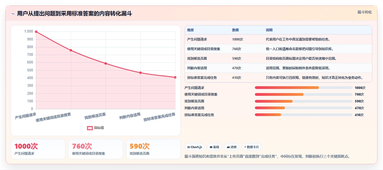Click table value 470次
This screenshot has height=170, width=383.
(x=237, y=68)
